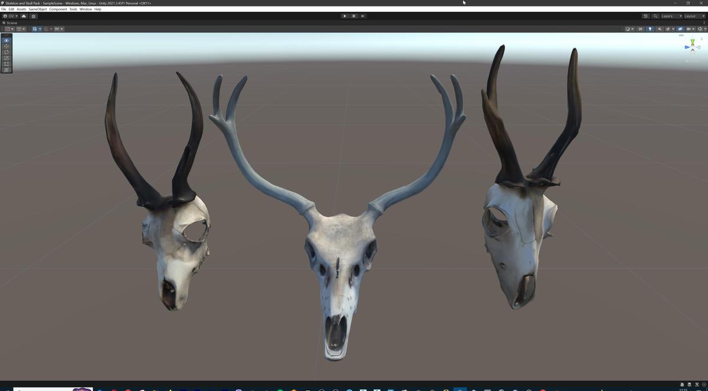Select the Rect Transform tool
This screenshot has width=708, height=391.
coord(6,64)
